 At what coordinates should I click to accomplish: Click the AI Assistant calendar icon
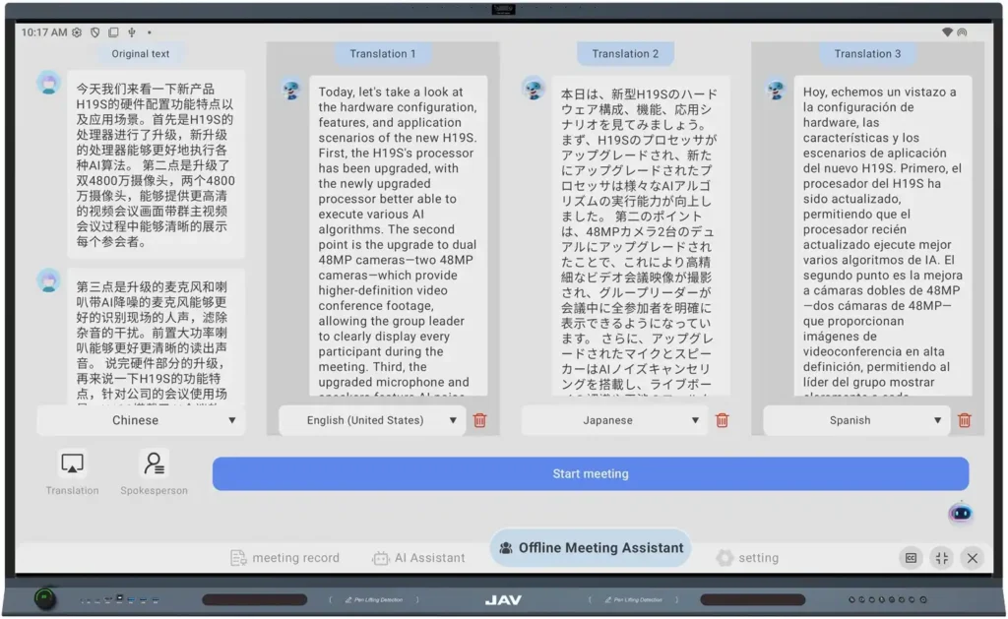click(x=381, y=558)
